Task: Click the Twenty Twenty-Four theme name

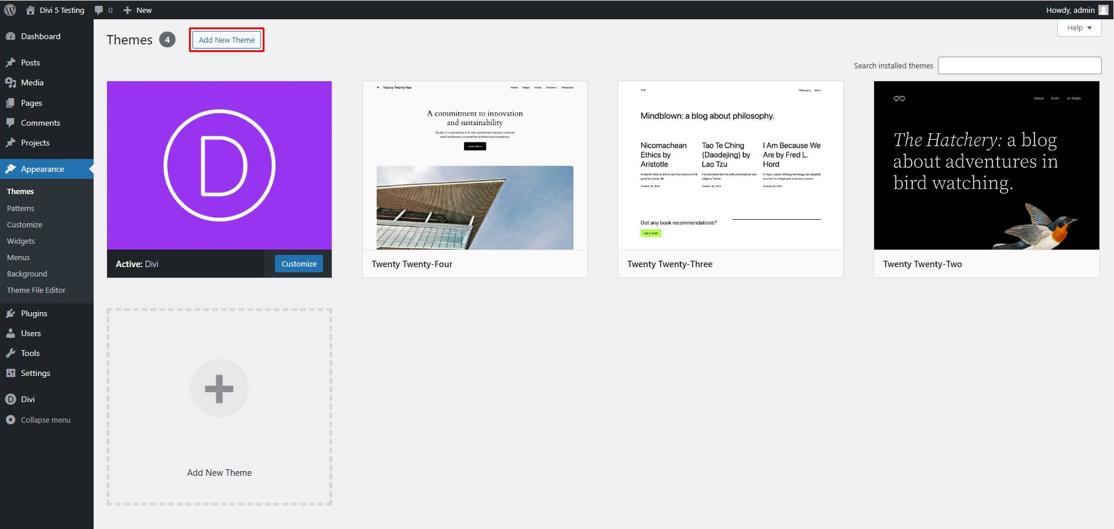Action: click(x=412, y=264)
